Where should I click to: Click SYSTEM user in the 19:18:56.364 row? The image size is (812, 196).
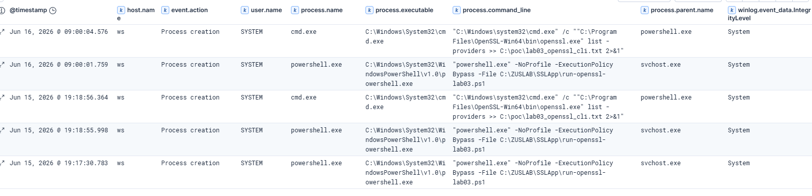coord(251,97)
